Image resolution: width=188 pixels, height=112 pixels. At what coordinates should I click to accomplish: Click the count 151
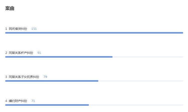tap(34, 29)
